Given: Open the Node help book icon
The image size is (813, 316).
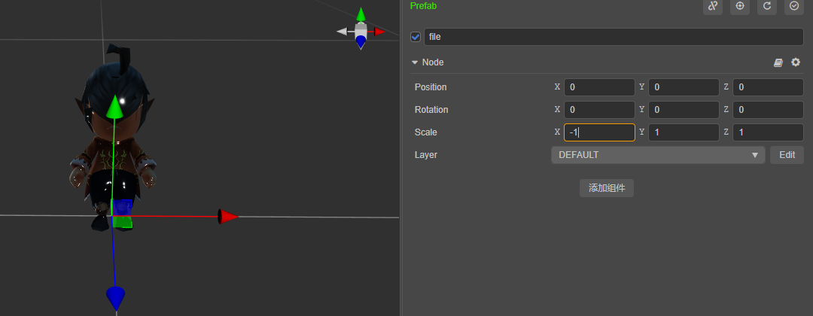Looking at the screenshot, I should (x=778, y=62).
